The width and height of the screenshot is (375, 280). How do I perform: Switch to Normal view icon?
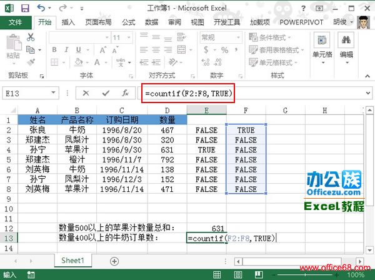click(x=217, y=274)
